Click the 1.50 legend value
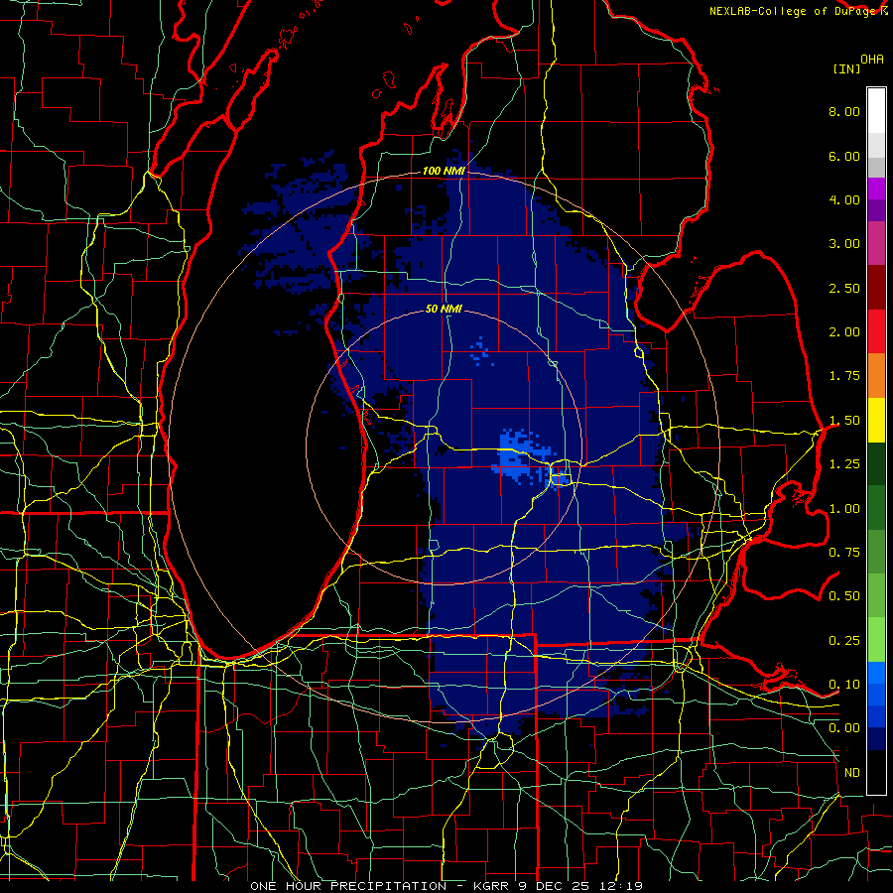Image resolution: width=893 pixels, height=893 pixels. pos(844,421)
